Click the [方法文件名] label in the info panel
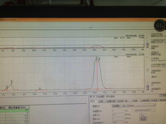 tap(157, 34)
